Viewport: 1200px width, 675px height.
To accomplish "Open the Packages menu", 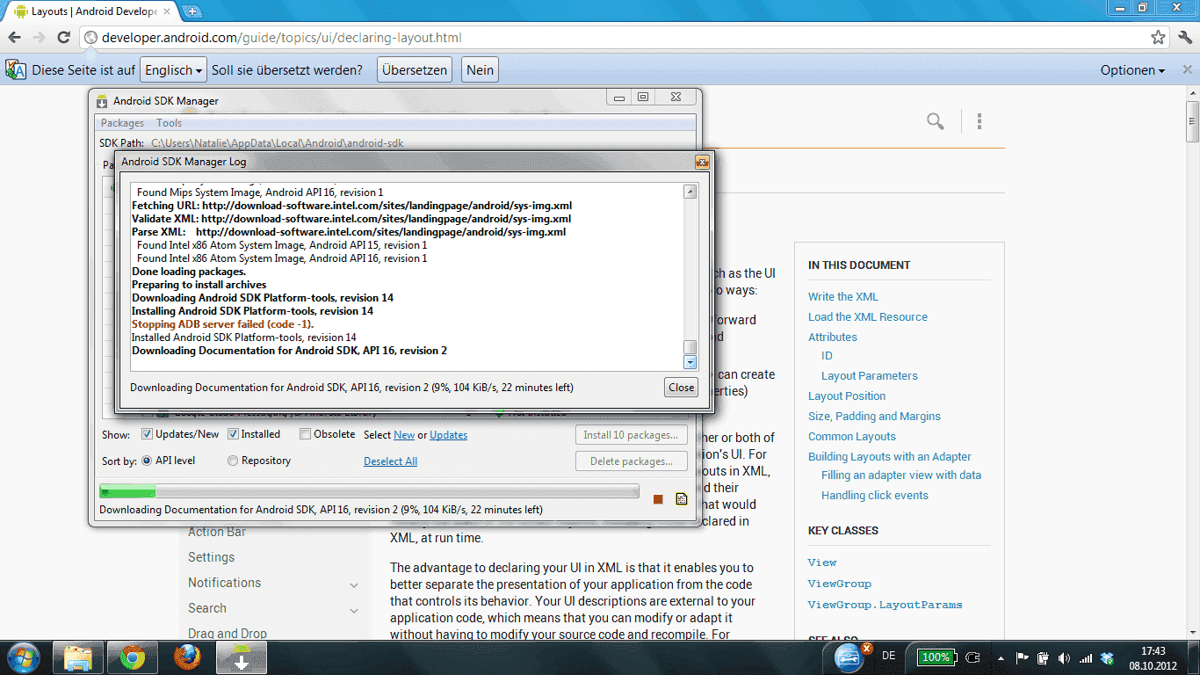I will click(122, 123).
